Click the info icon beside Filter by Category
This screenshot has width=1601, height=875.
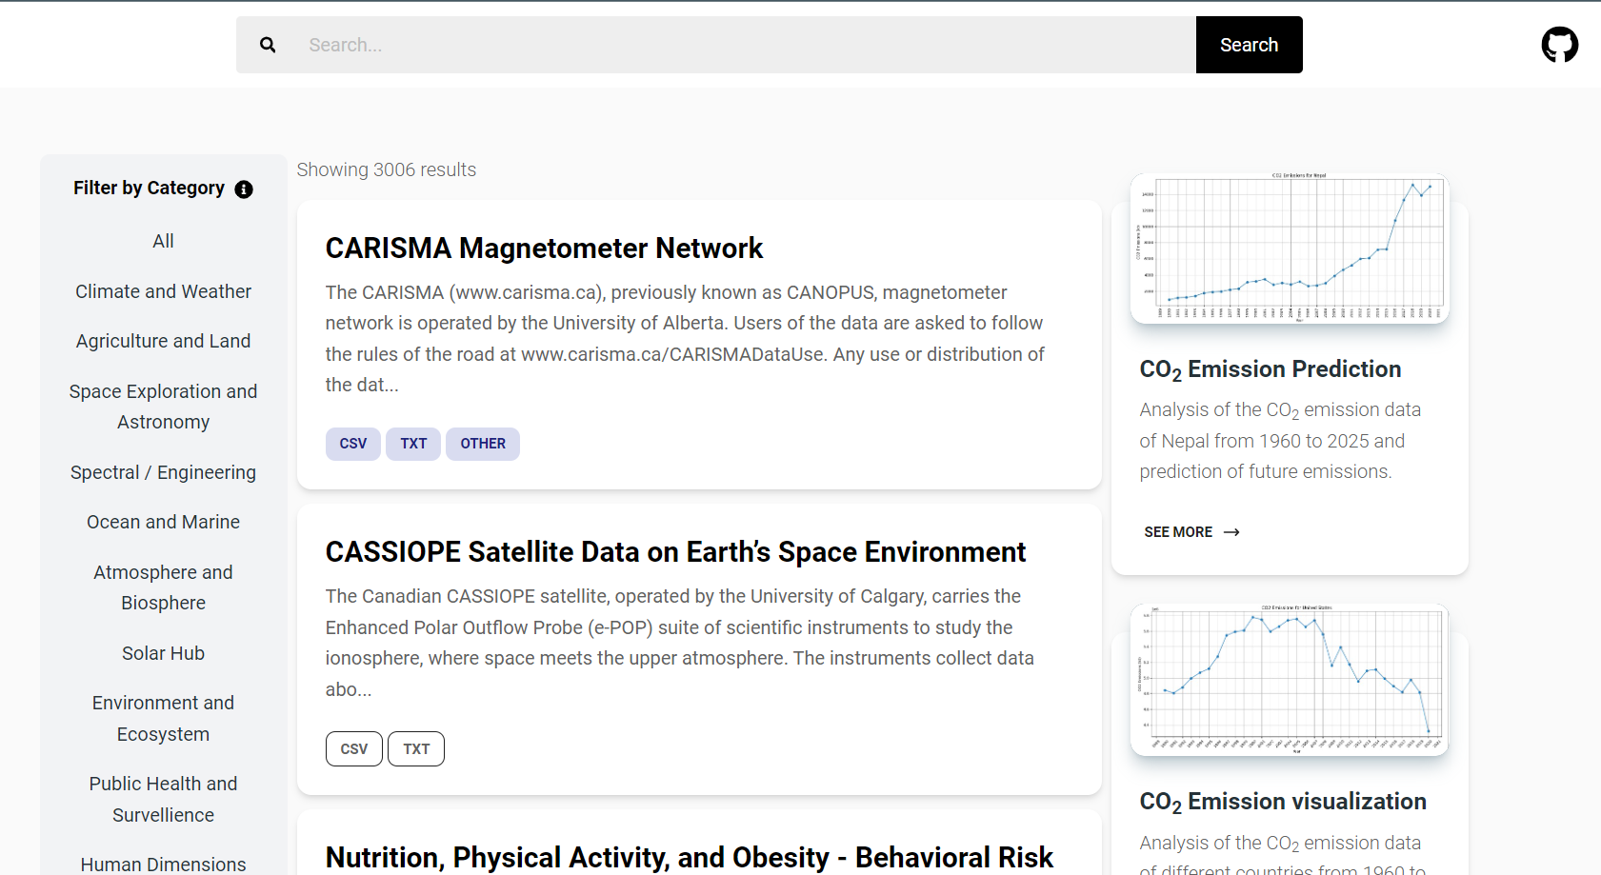[x=245, y=189]
